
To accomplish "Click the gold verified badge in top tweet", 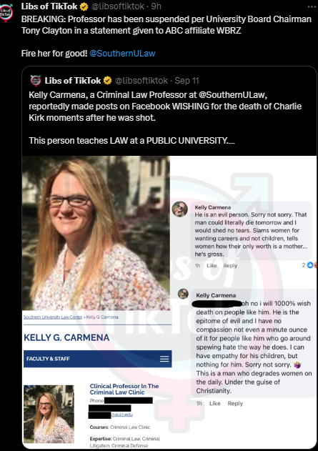I will pos(84,6).
